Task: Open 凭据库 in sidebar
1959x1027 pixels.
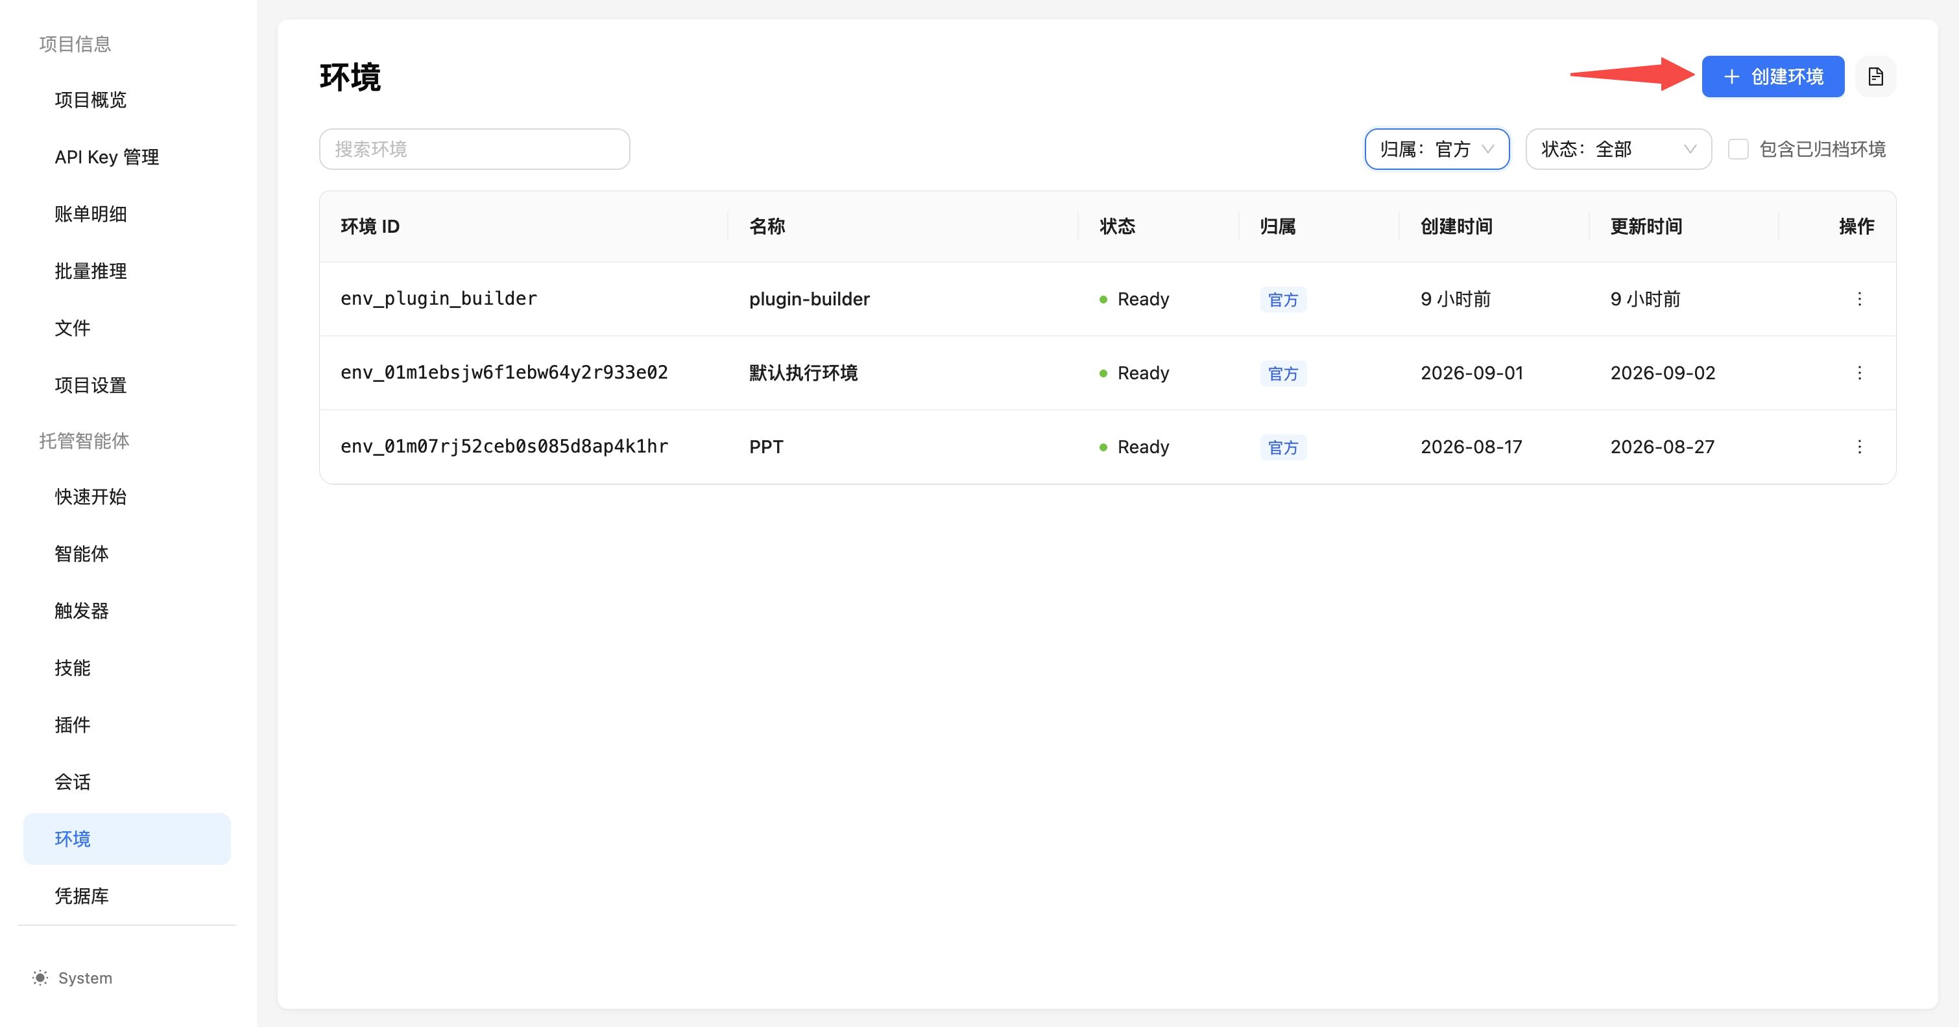Action: pos(127,895)
